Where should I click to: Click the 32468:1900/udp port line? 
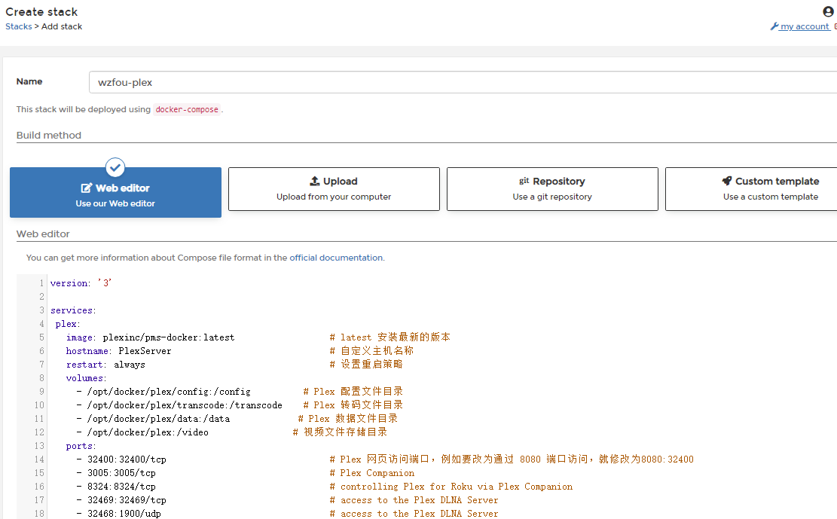(x=118, y=513)
